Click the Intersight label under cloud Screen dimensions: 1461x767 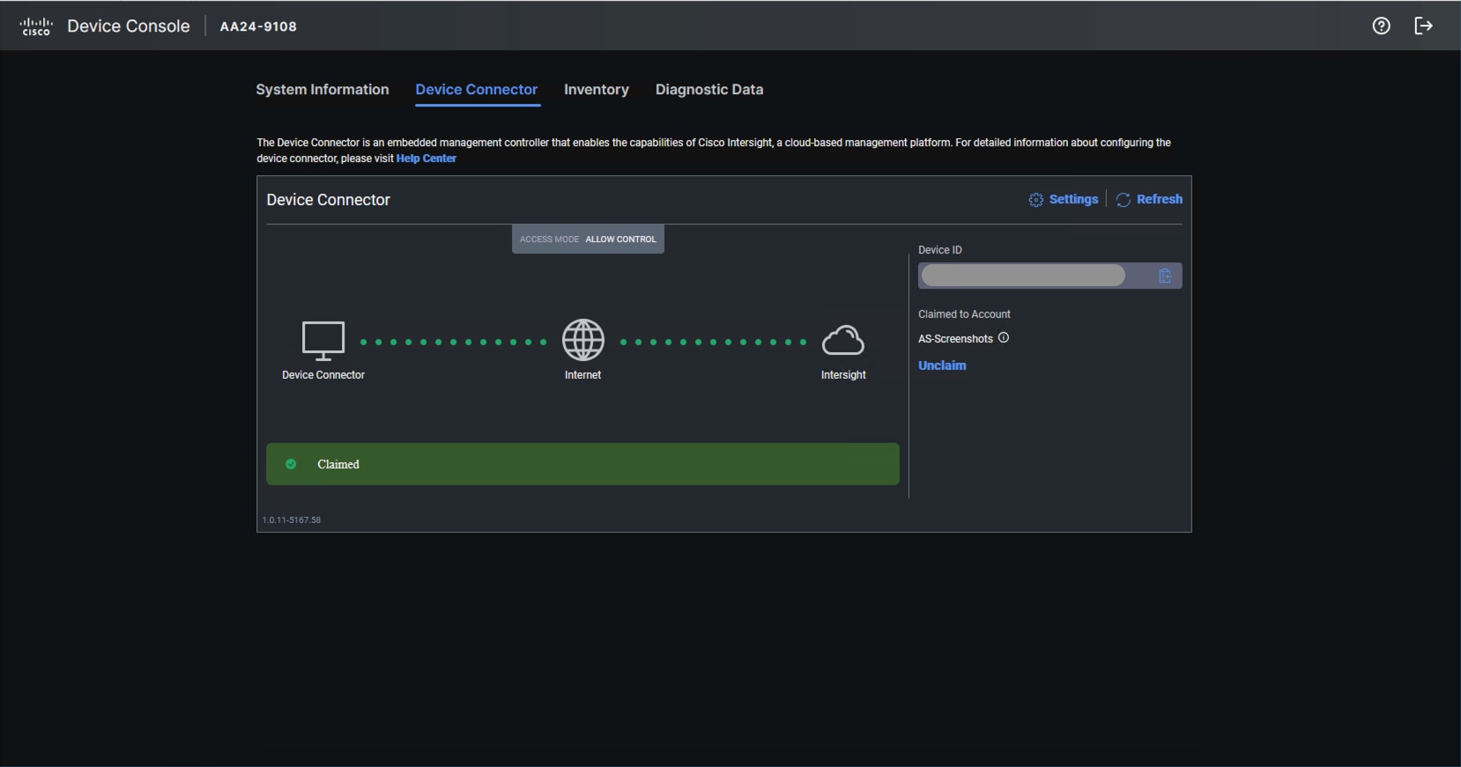point(843,375)
